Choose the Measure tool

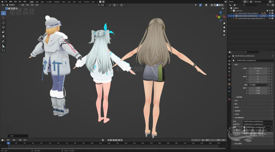pyautogui.click(x=3, y=46)
